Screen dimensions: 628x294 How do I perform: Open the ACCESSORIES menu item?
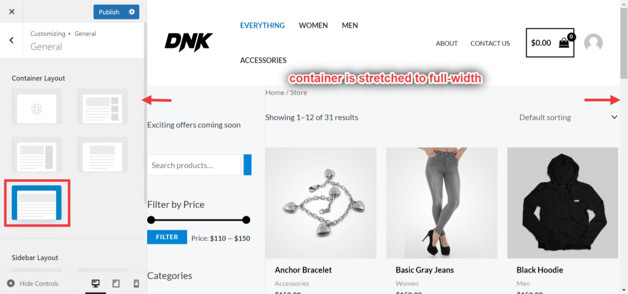[263, 61]
